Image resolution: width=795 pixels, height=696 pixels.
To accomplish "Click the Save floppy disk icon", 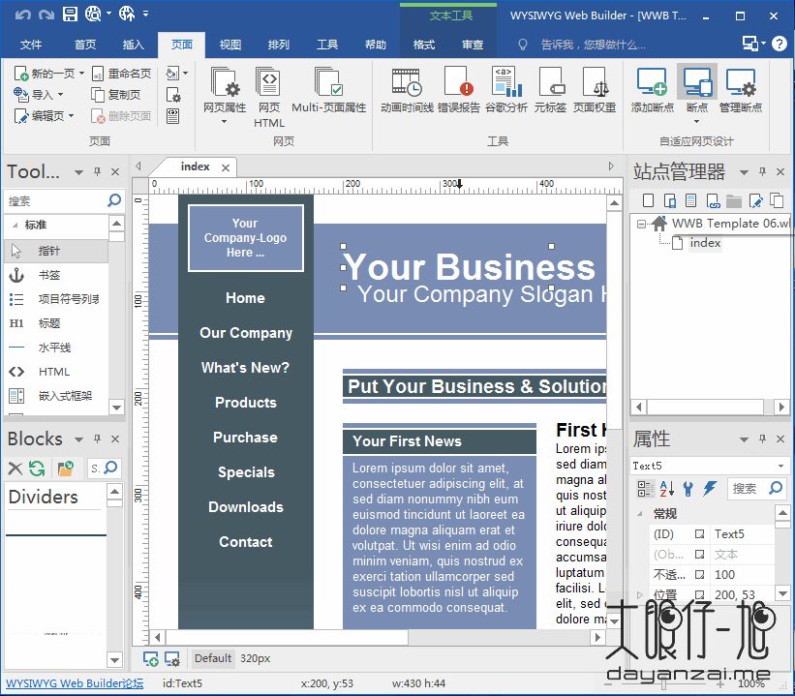I will pyautogui.click(x=70, y=15).
